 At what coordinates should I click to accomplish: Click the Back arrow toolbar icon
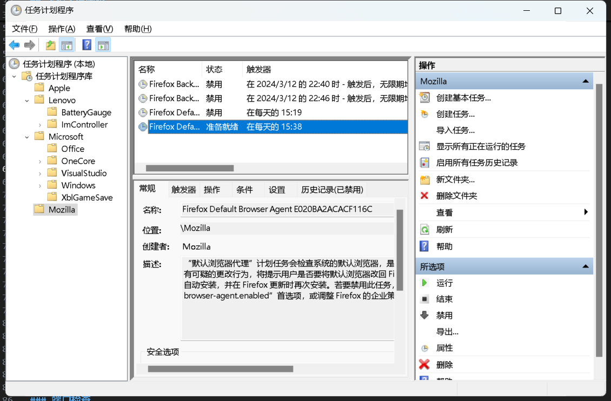(x=14, y=45)
